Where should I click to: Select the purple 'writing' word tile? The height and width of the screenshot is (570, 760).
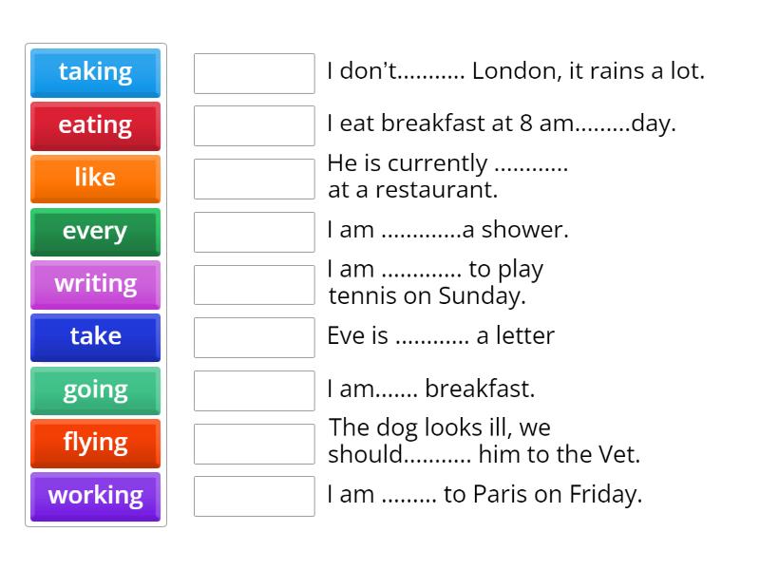click(x=95, y=283)
